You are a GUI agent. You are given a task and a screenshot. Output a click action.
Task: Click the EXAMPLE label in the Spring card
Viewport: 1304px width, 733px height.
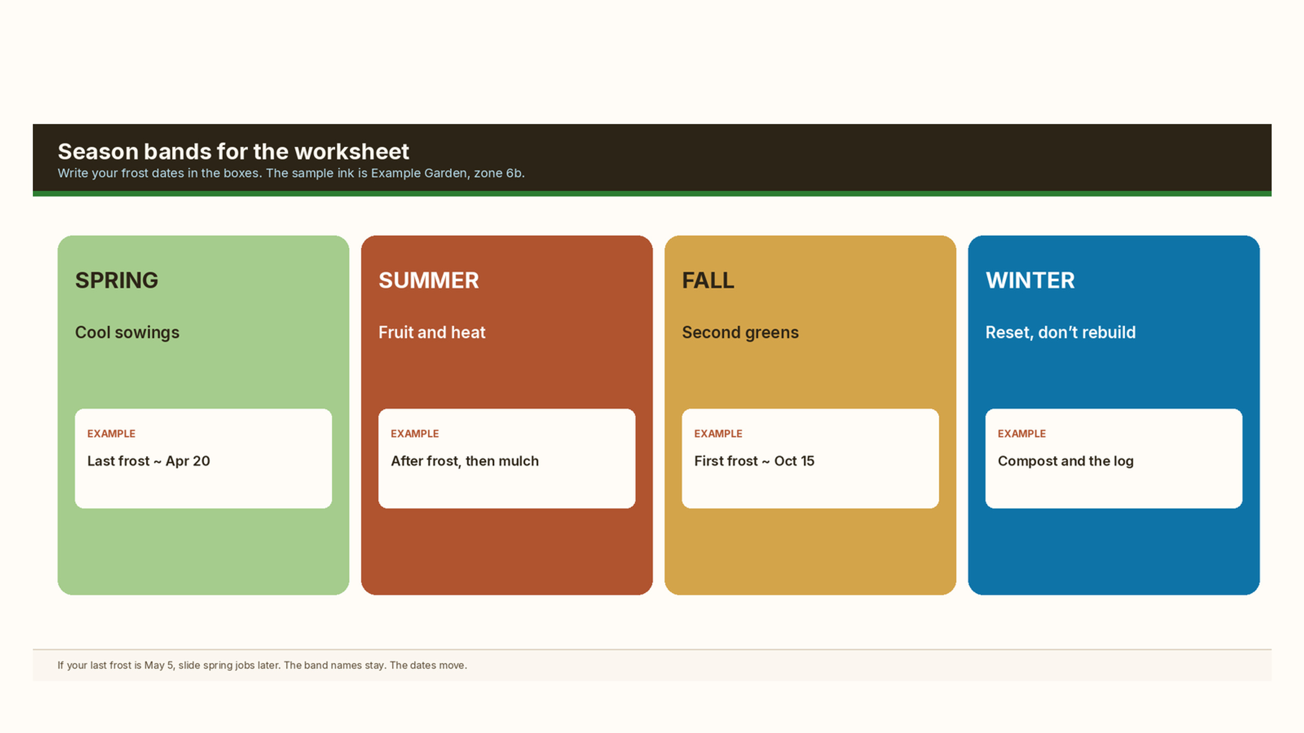111,434
